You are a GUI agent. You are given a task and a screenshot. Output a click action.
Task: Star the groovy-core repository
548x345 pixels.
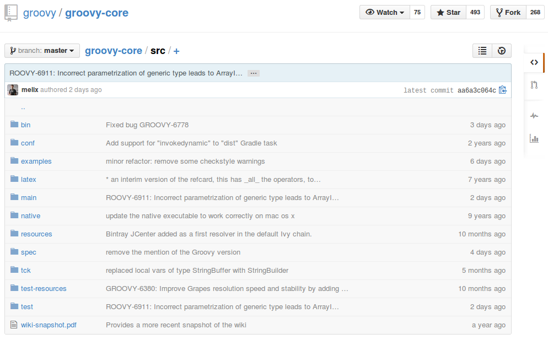coord(448,12)
